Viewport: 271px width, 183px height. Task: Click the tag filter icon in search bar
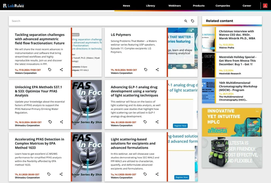coord(193,21)
